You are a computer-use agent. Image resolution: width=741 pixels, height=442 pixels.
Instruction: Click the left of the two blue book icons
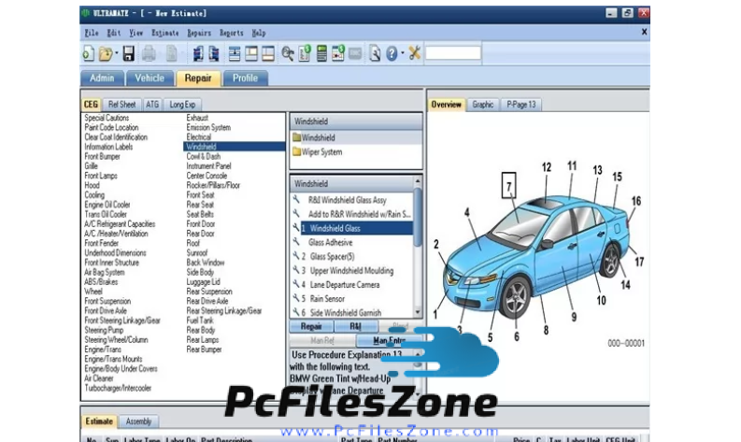tap(197, 53)
